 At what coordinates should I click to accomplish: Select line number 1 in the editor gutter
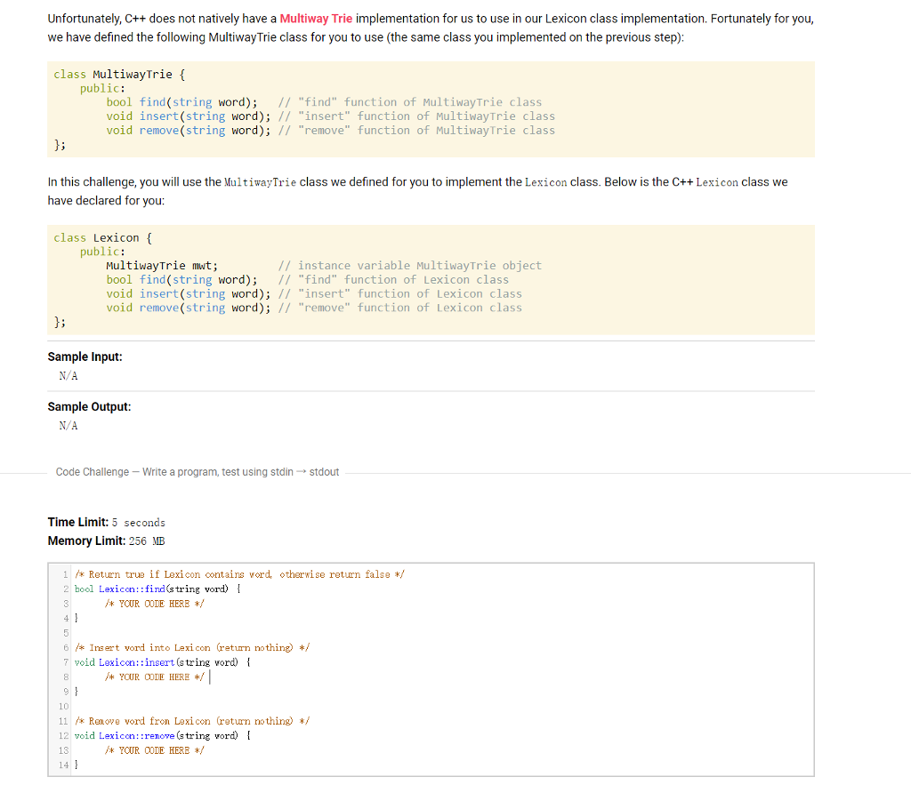point(65,573)
